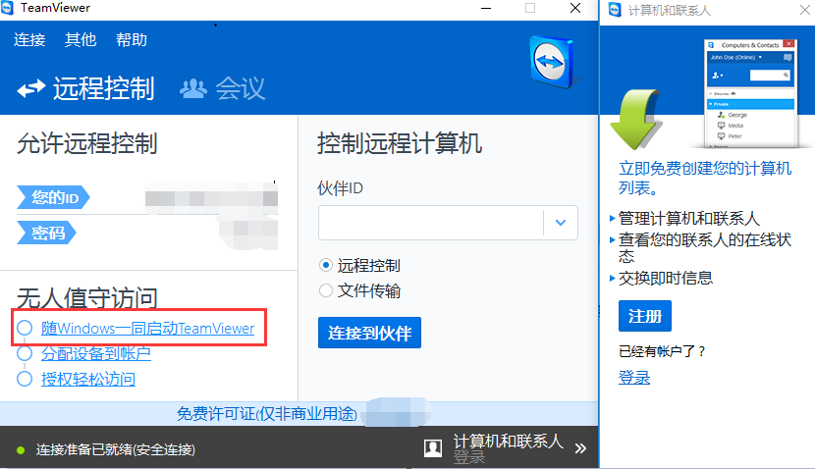This screenshot has height=469, width=815.
Task: Click the green connection status dot
Action: click(21, 449)
